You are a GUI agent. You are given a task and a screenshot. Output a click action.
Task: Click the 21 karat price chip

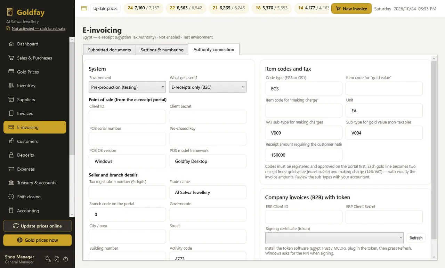(x=229, y=8)
